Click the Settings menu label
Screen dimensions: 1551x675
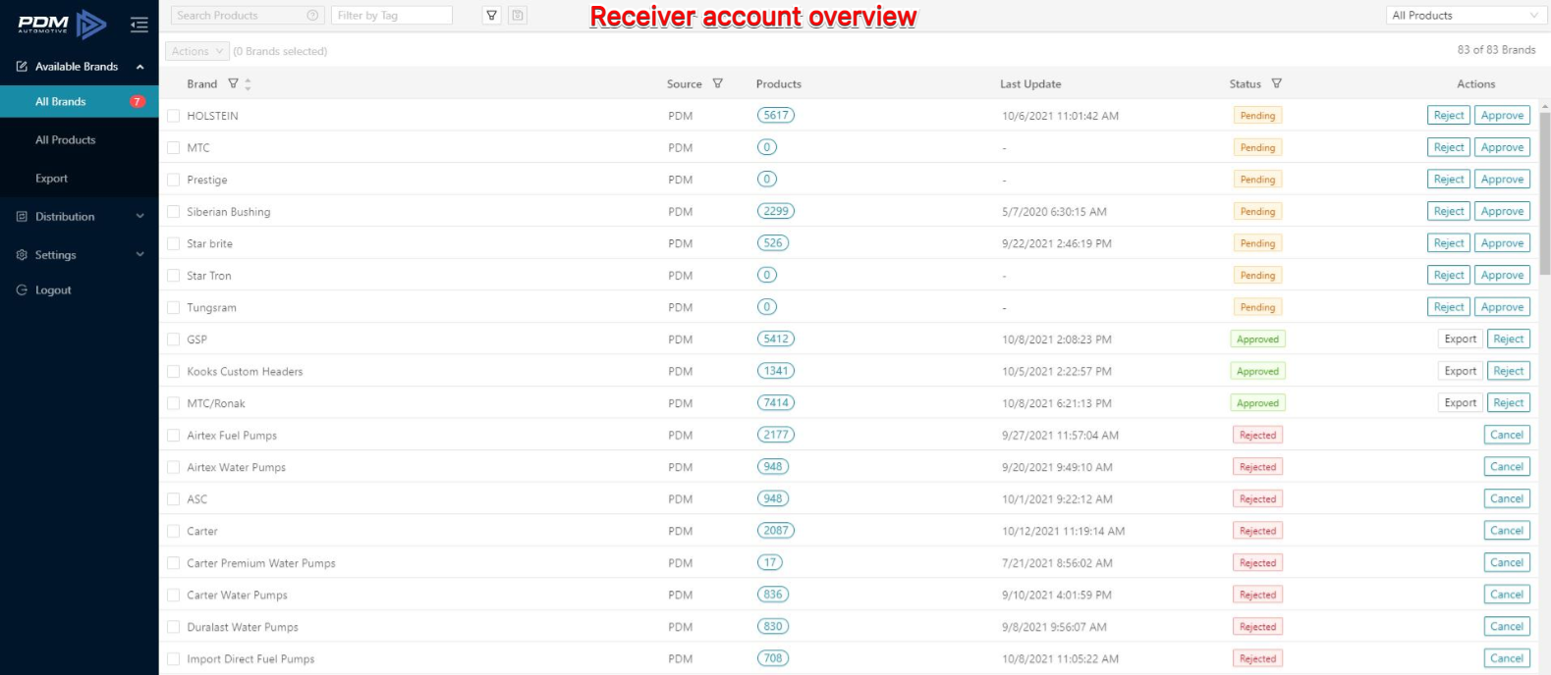(55, 255)
